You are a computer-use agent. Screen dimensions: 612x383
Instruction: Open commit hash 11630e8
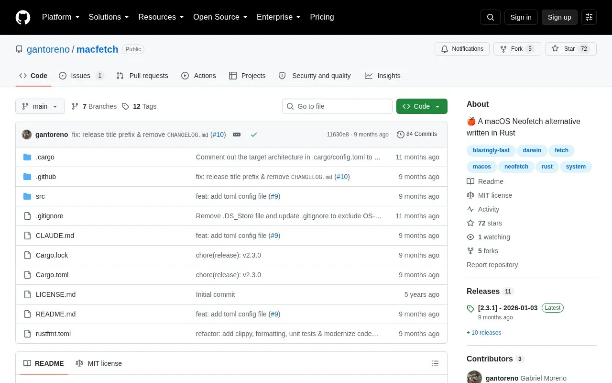[x=338, y=135]
